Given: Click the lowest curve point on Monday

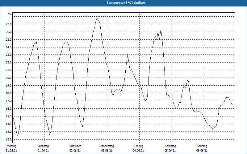Looking at the screenshot, I should click(x=18, y=136).
